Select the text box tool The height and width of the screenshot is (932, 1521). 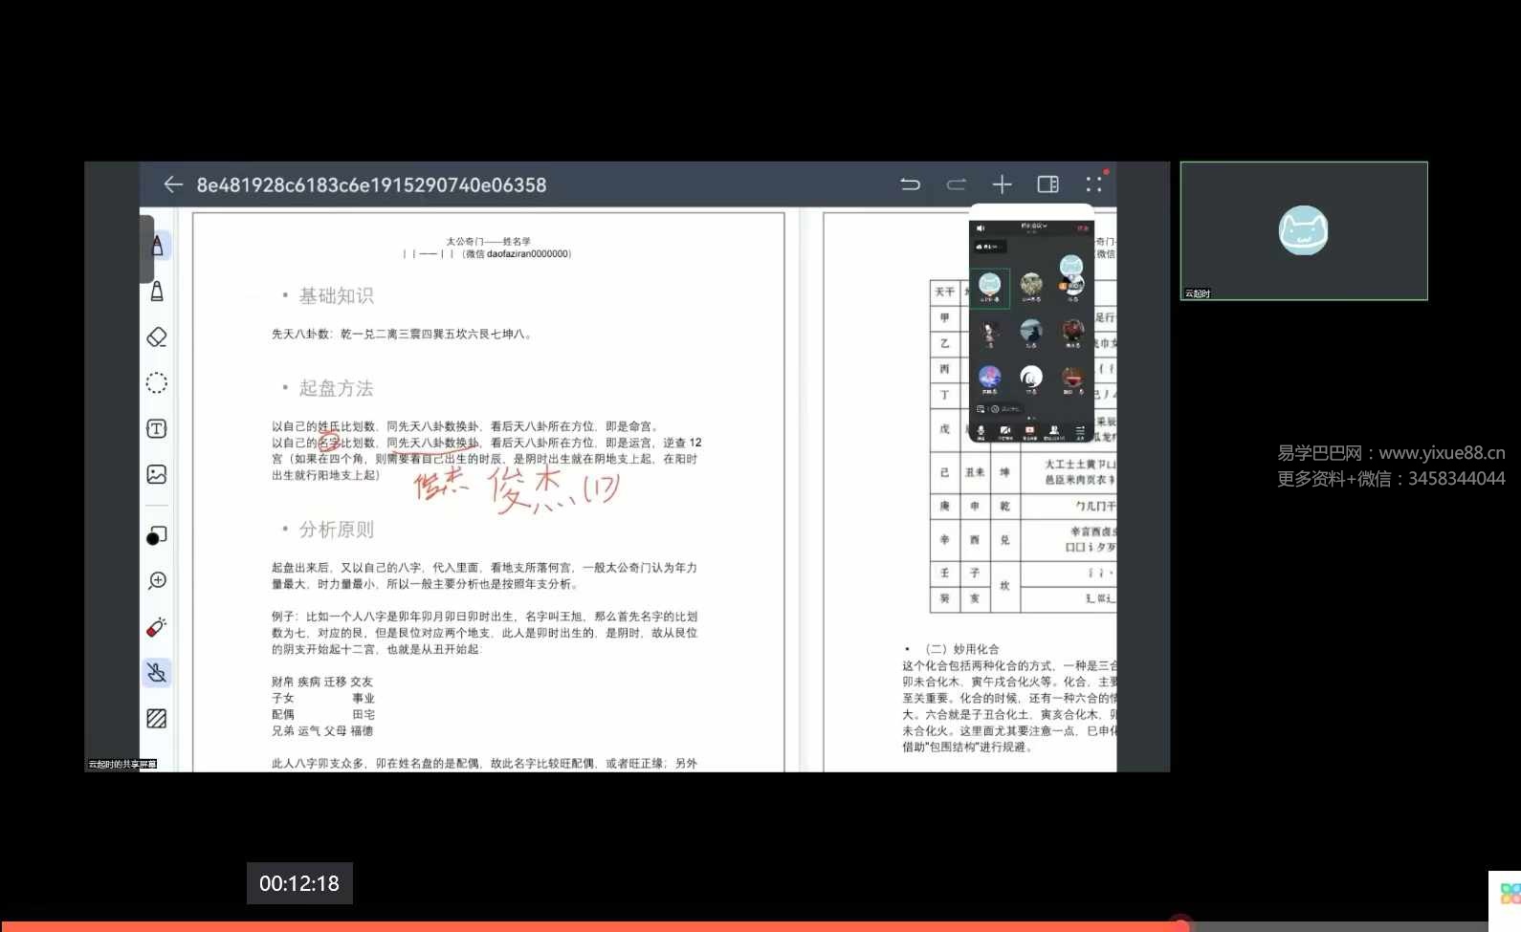[x=157, y=429]
